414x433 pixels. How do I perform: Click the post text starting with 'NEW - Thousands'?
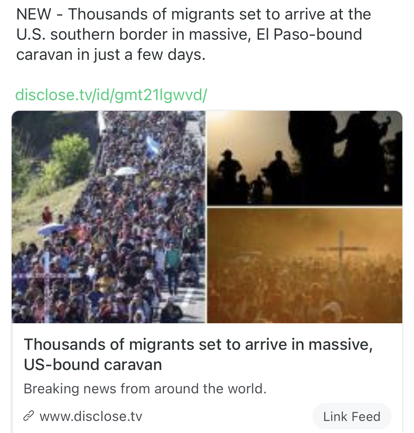[194, 34]
